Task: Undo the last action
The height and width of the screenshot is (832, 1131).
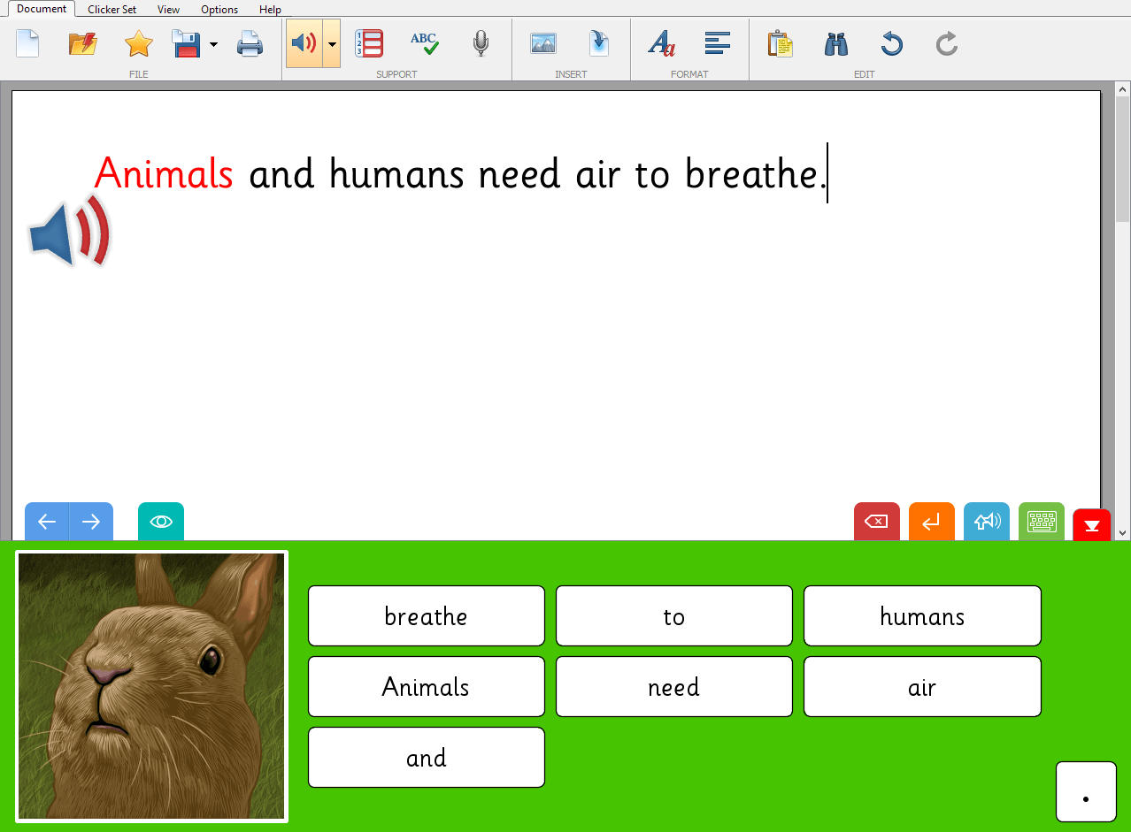Action: point(891,43)
